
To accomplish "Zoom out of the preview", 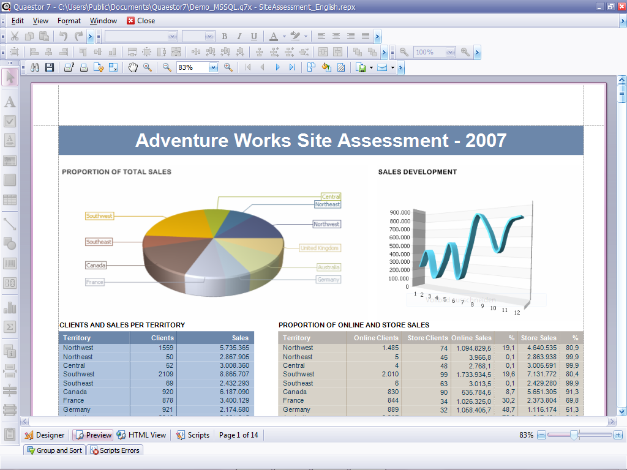I will point(167,67).
